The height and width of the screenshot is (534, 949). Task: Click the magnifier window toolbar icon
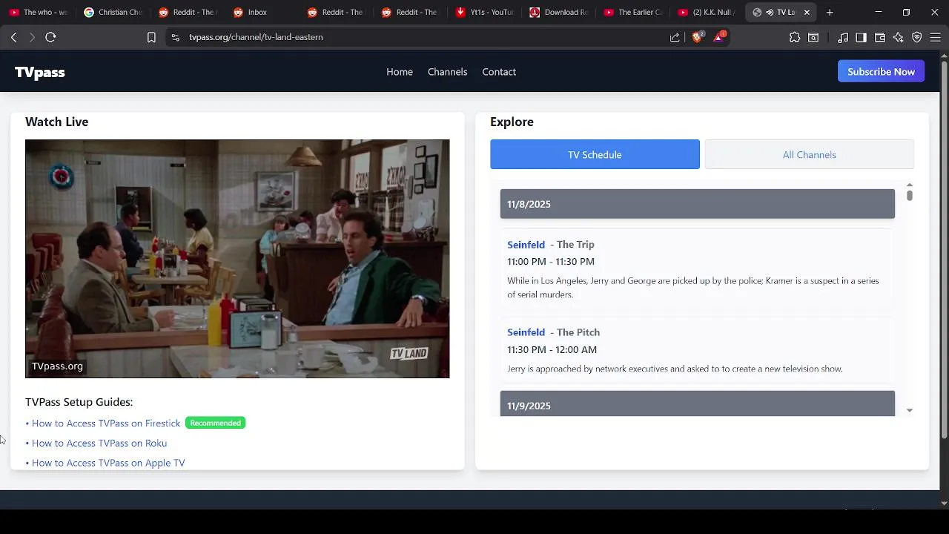click(x=813, y=37)
